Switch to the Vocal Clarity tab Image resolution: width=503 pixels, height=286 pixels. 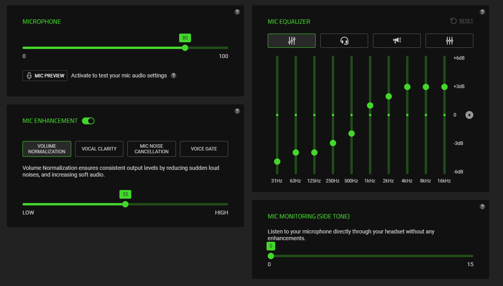pyautogui.click(x=99, y=149)
